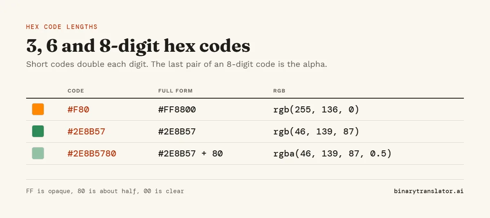Click the pale green half-transparent swatch
This screenshot has width=490, height=218.
(x=38, y=153)
